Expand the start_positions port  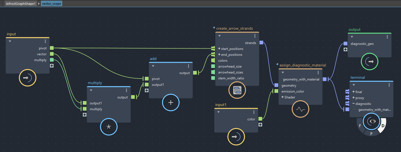click(x=219, y=49)
